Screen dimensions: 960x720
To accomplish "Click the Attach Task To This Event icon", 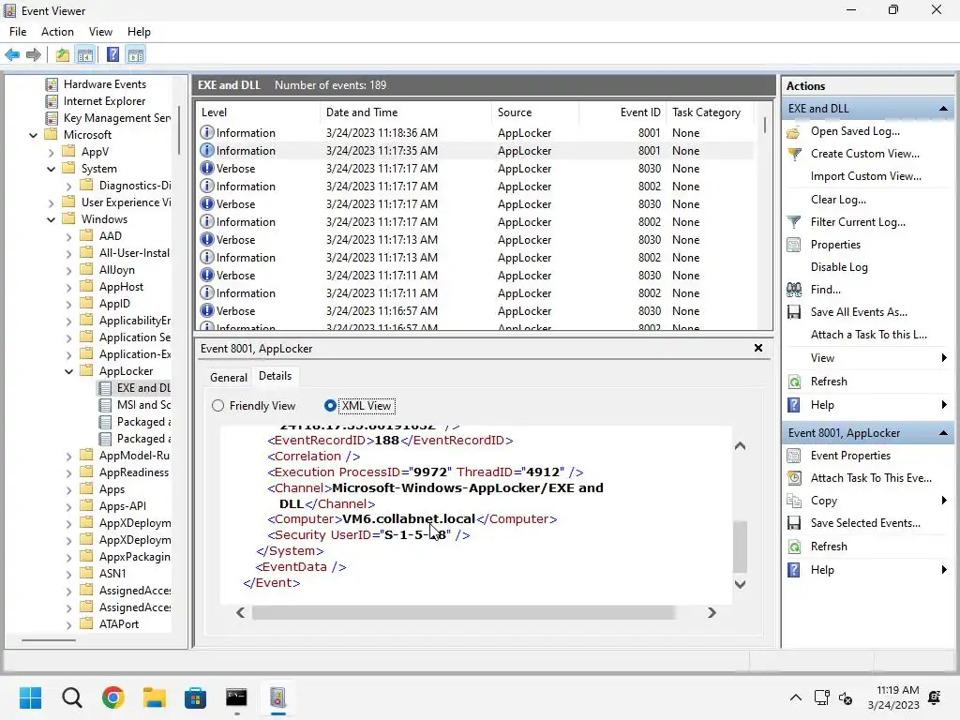I will point(793,478).
